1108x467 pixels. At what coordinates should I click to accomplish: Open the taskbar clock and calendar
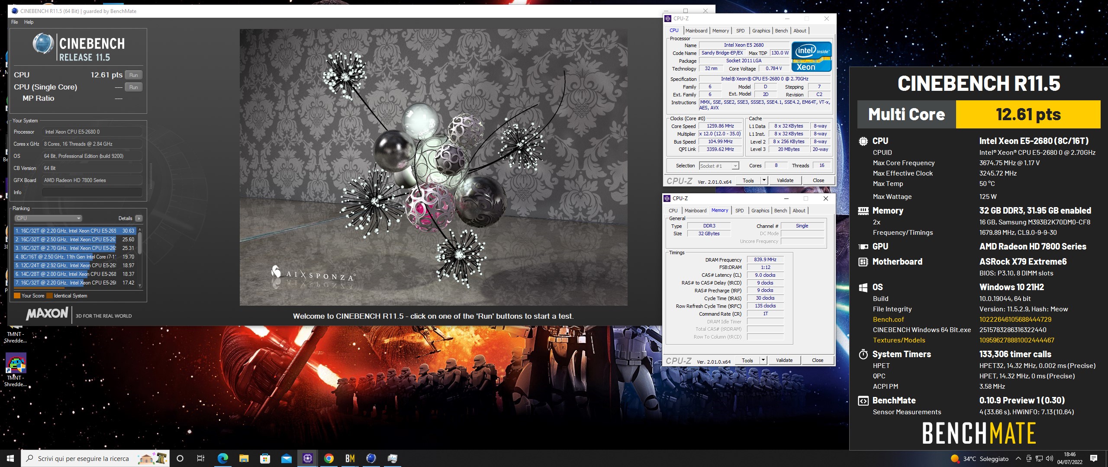[x=1069, y=458]
